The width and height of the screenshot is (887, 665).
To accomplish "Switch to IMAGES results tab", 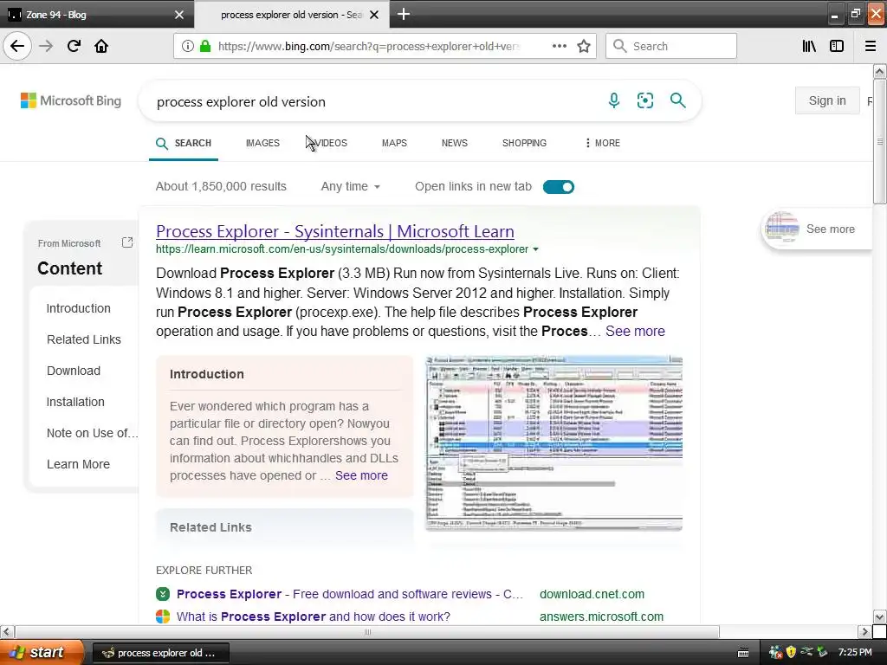I will pyautogui.click(x=262, y=143).
